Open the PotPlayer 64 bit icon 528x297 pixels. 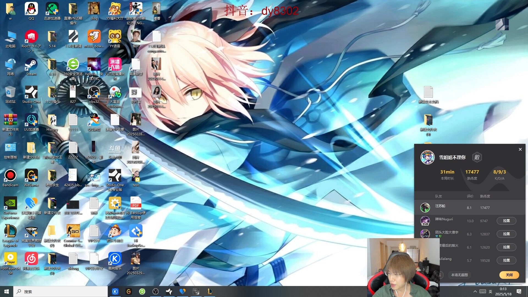pyautogui.click(x=10, y=263)
